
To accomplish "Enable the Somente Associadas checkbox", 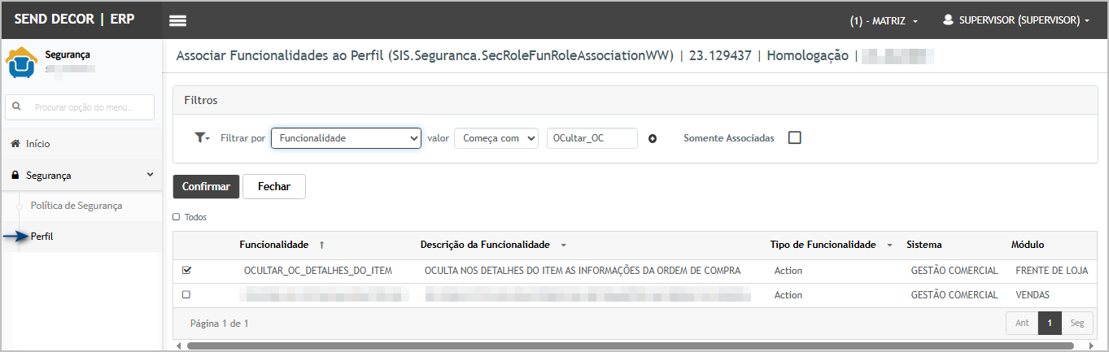I will [794, 137].
